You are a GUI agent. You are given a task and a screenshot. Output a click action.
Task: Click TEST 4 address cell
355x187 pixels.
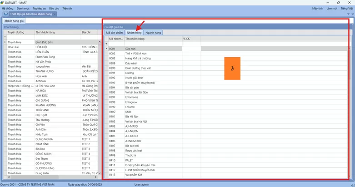90,154
